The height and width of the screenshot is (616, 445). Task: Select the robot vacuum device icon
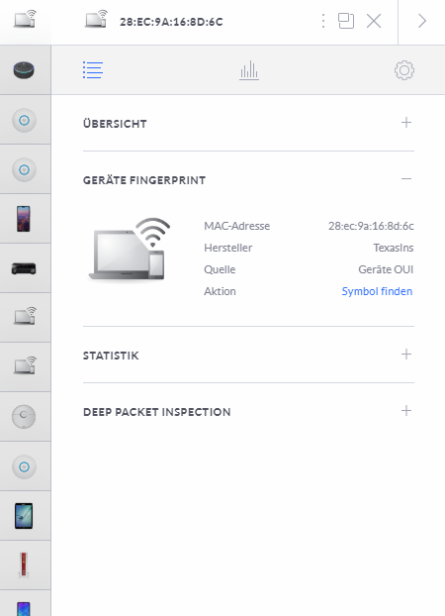(24, 416)
